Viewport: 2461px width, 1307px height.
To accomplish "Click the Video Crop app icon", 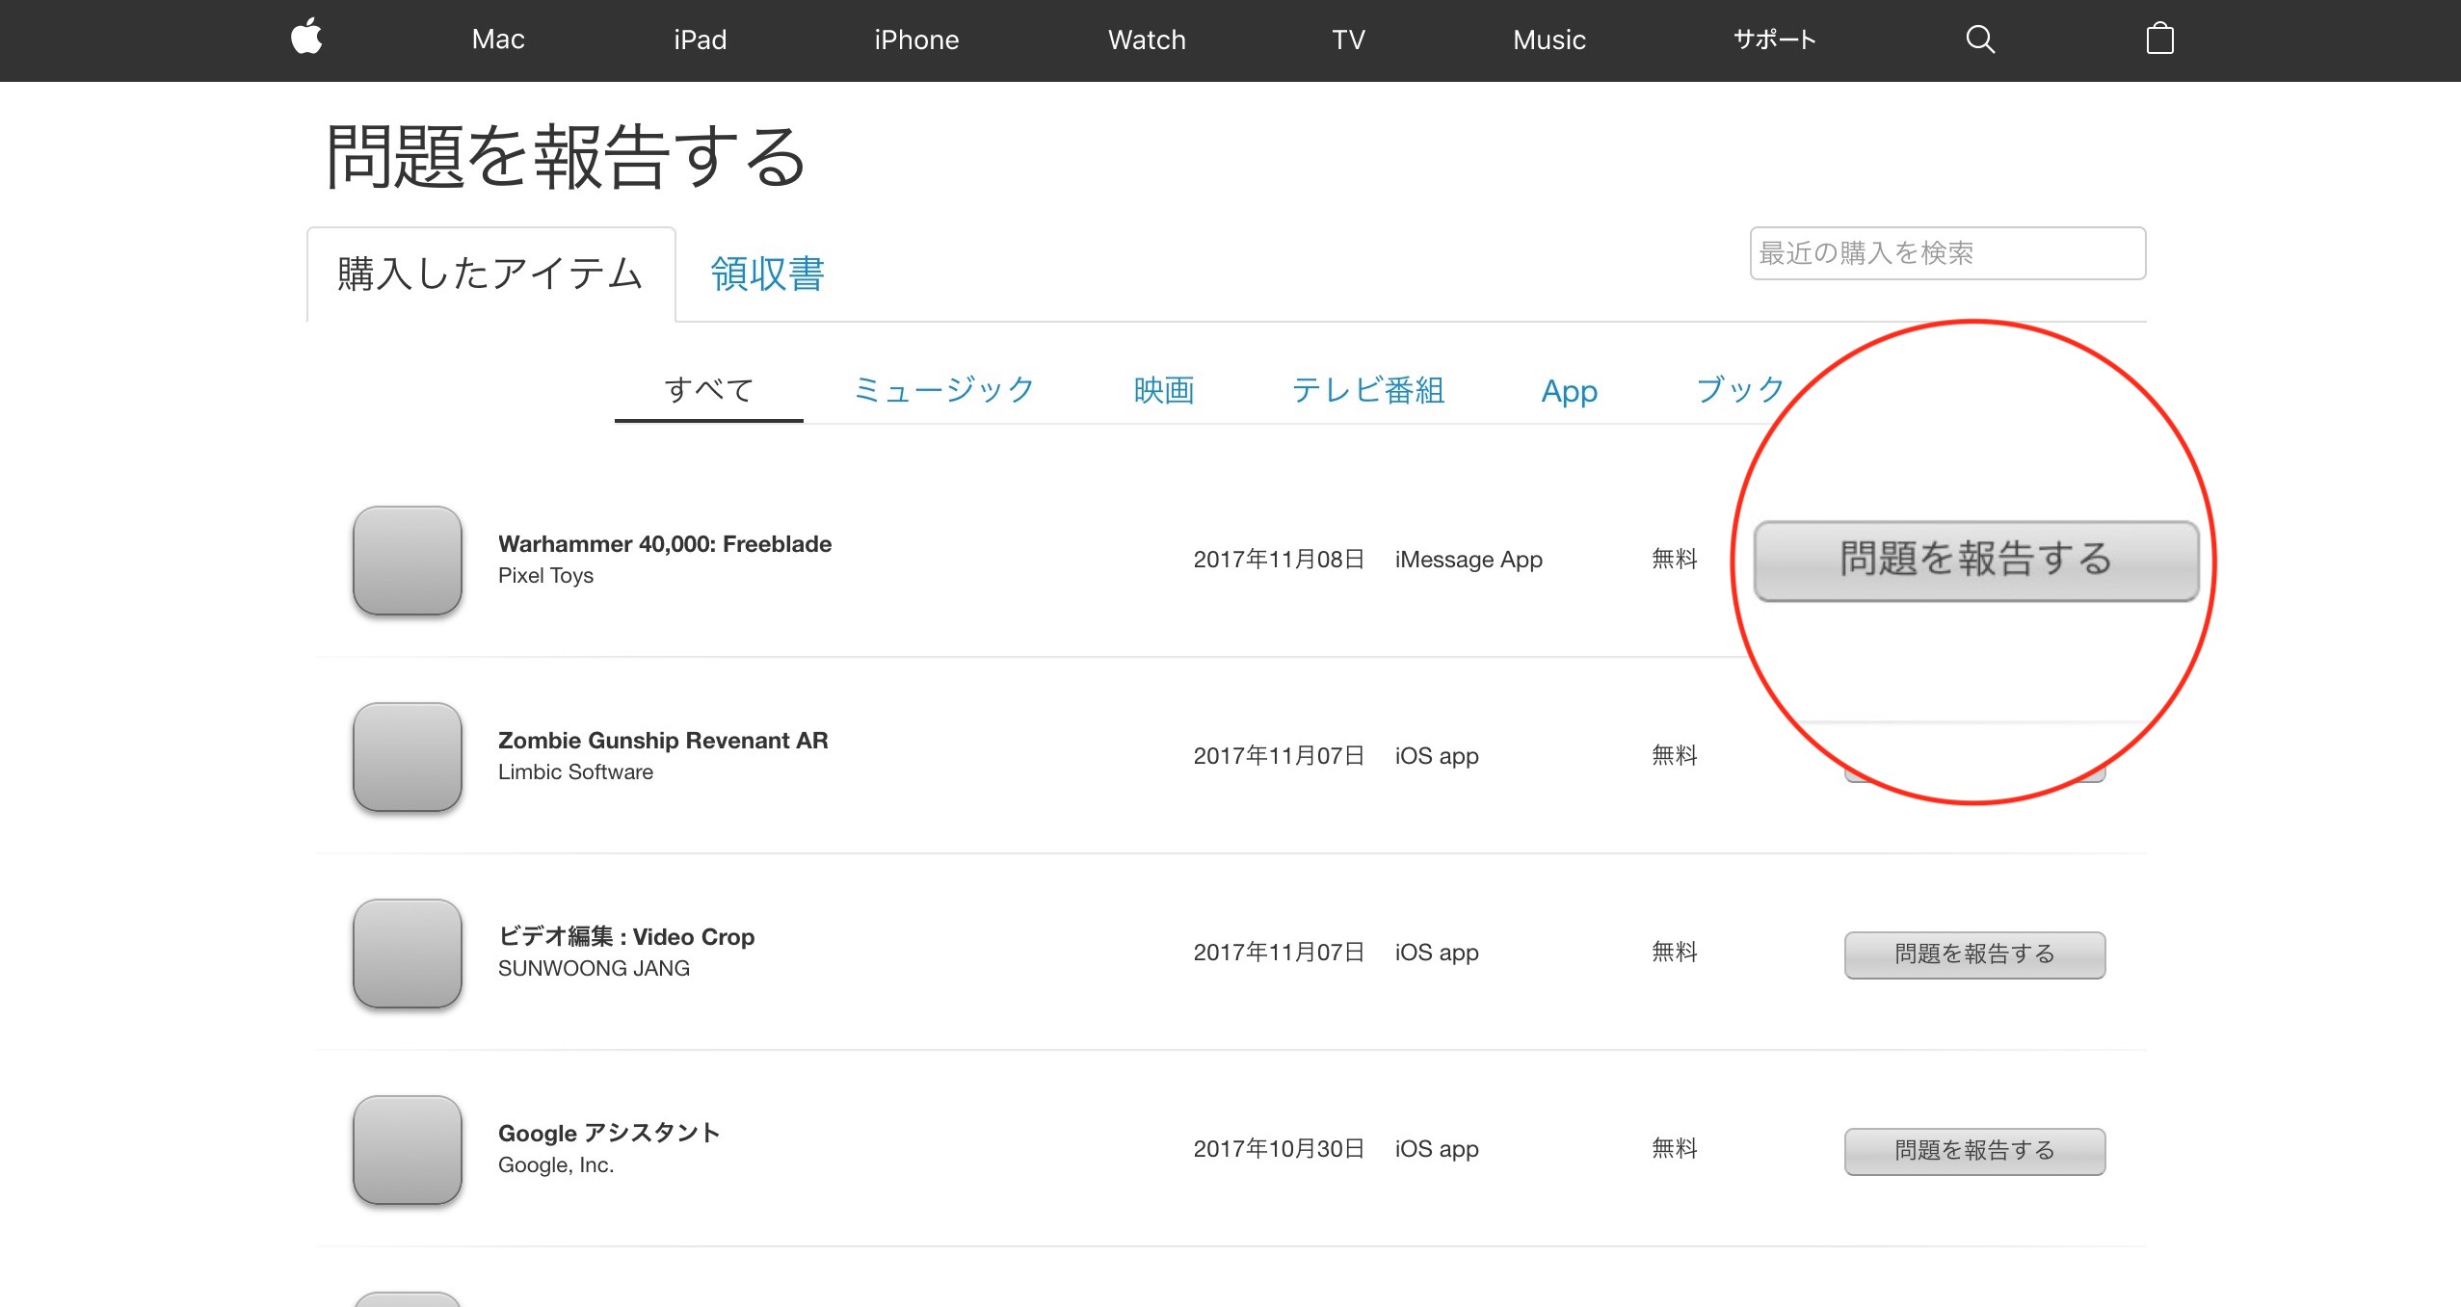I will click(408, 954).
